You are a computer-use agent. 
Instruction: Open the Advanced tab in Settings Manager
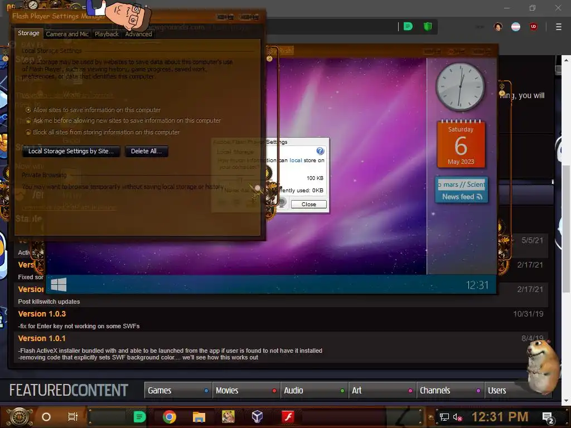(x=138, y=34)
